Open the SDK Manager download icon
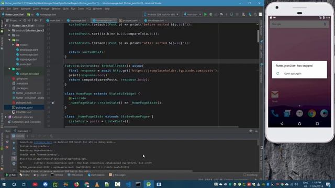The image size is (335, 188). [250, 14]
